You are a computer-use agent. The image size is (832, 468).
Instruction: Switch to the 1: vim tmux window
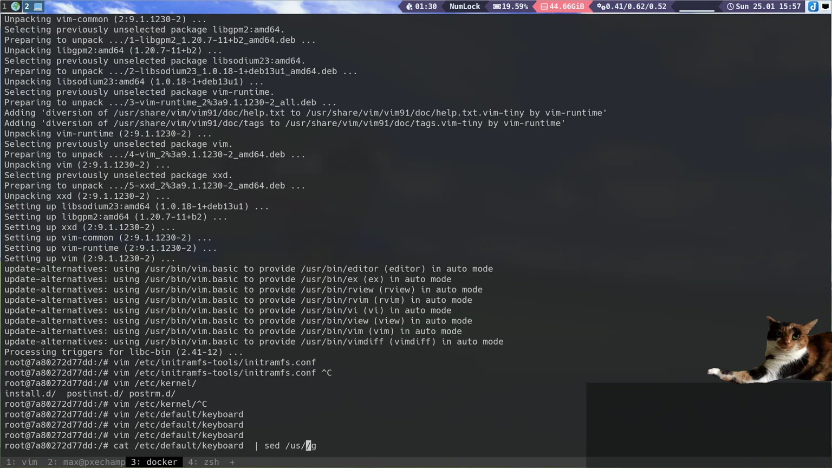point(22,462)
